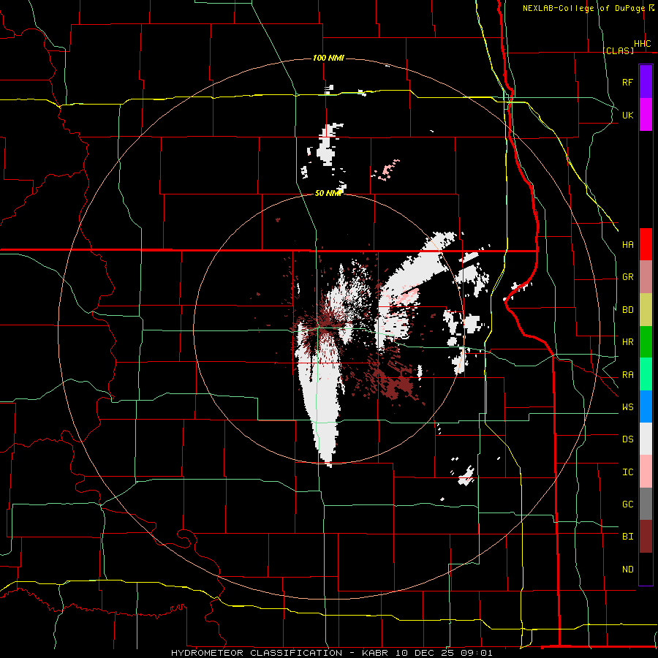658x658 pixels.
Task: Click the red HA color swatch
Action: tap(646, 244)
